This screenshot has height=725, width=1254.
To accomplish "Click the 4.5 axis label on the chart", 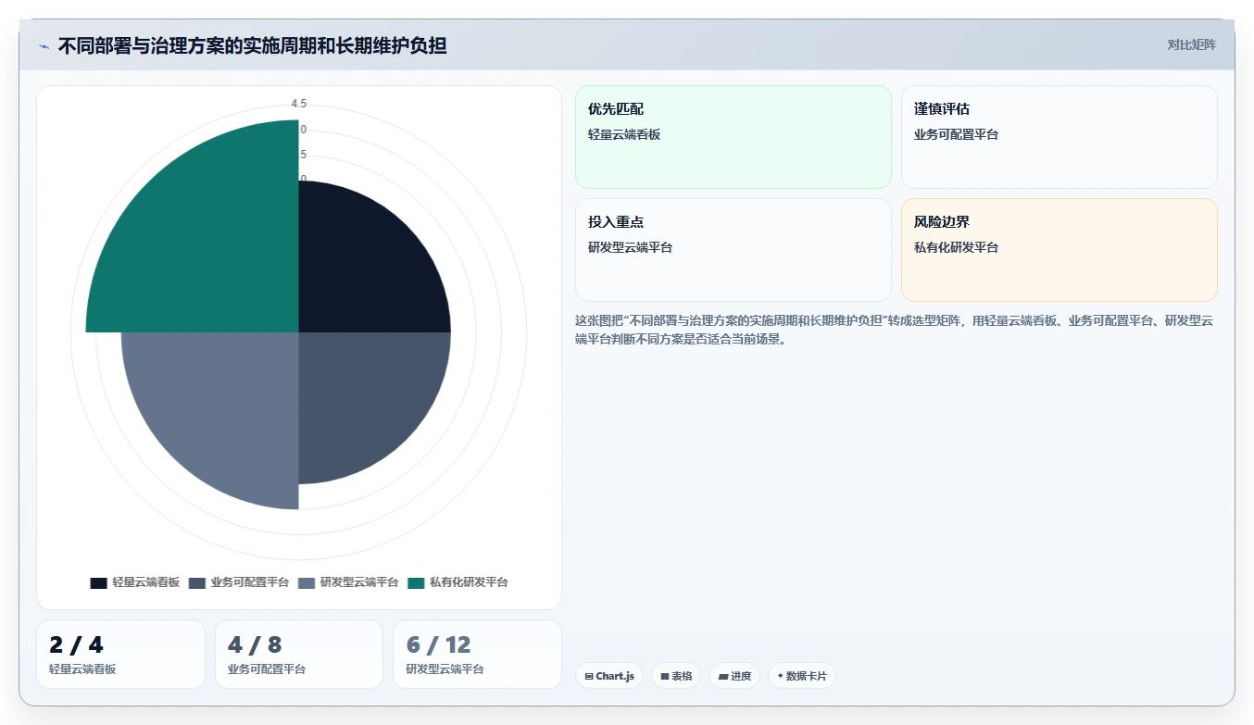I will (x=298, y=104).
